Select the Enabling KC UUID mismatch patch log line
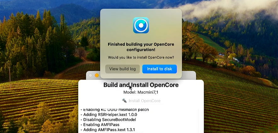The image size is (278, 133). (115, 110)
